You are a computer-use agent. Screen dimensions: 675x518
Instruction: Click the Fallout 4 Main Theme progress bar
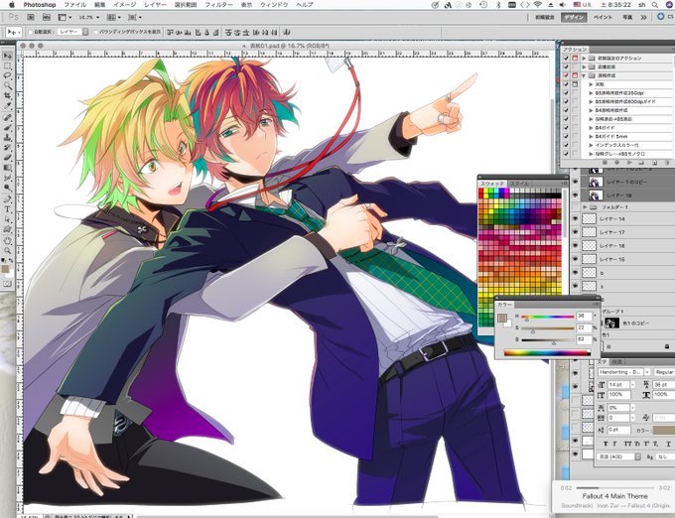pos(614,488)
